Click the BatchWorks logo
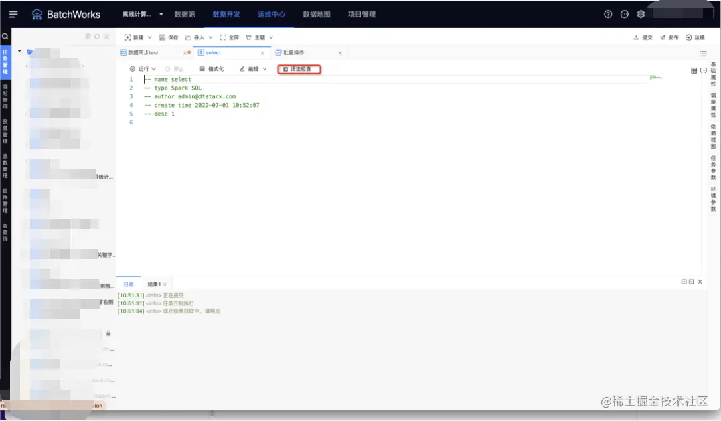721x421 pixels. tap(66, 14)
